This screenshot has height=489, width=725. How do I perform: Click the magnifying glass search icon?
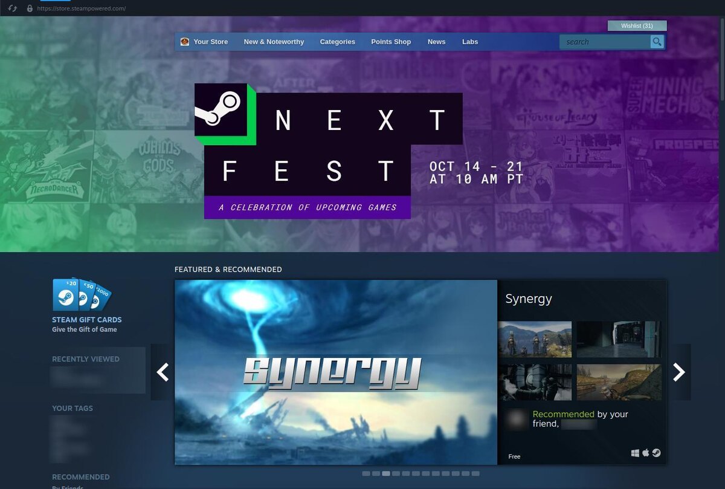point(657,42)
